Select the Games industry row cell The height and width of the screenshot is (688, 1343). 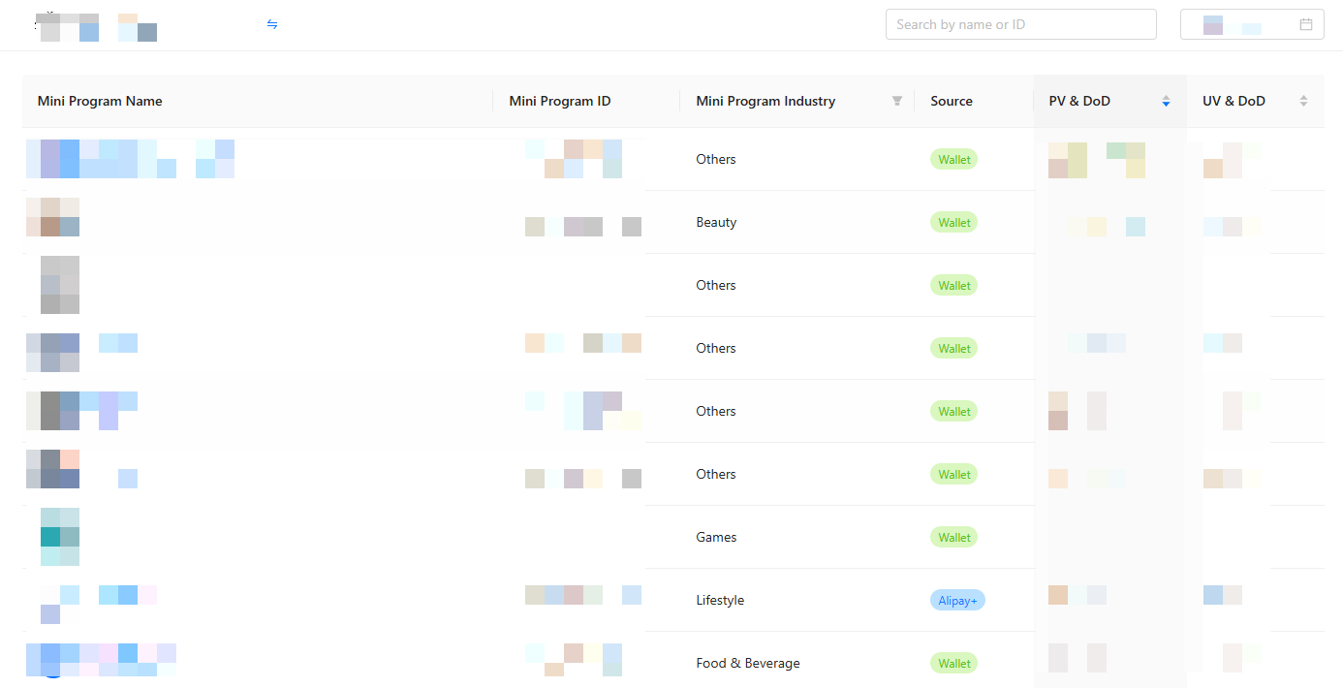click(x=716, y=538)
